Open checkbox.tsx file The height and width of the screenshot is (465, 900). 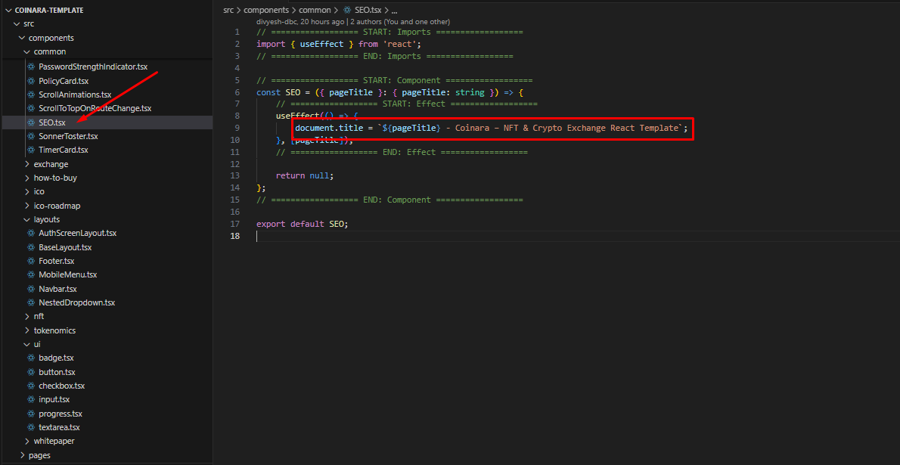click(x=61, y=386)
